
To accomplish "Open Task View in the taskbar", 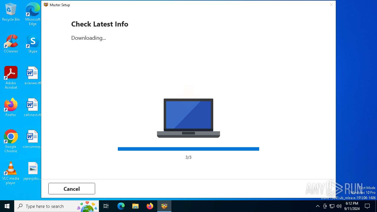I will coord(106,206).
